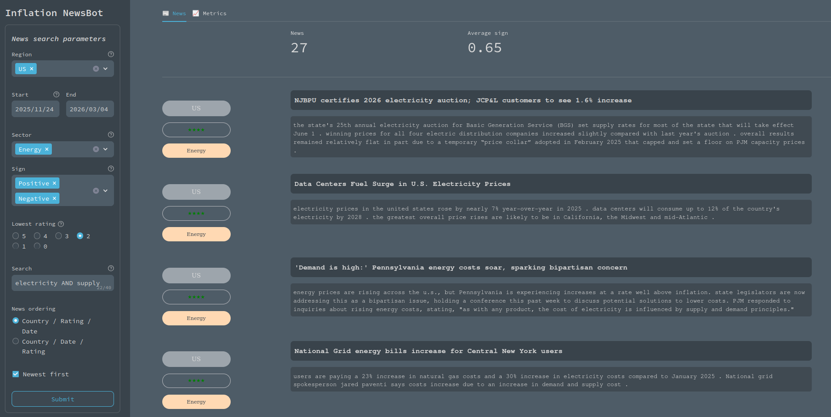Select lowest rating 5 radio button
Screen dimensions: 831x417
(16, 236)
